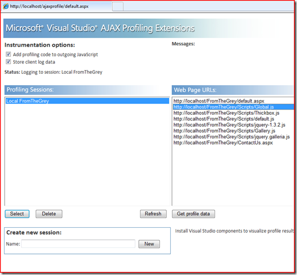Click the Delete session button
This screenshot has width=297, height=275.
[x=49, y=214]
